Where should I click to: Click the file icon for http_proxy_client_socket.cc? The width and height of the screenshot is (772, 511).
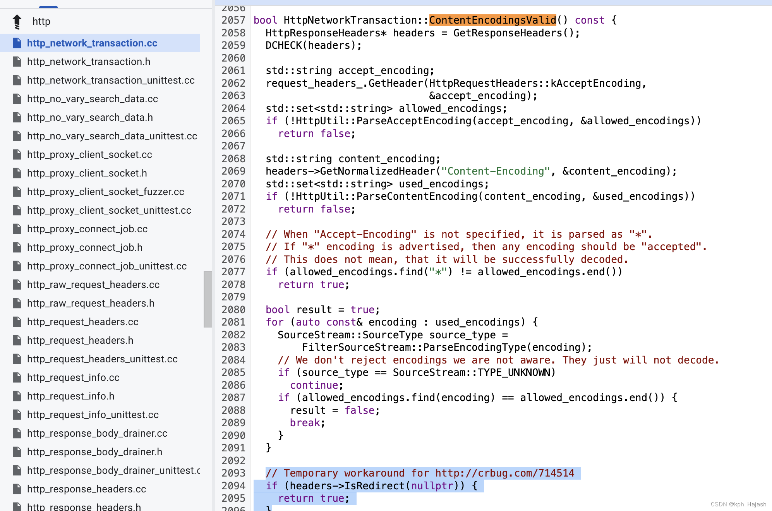(x=17, y=154)
